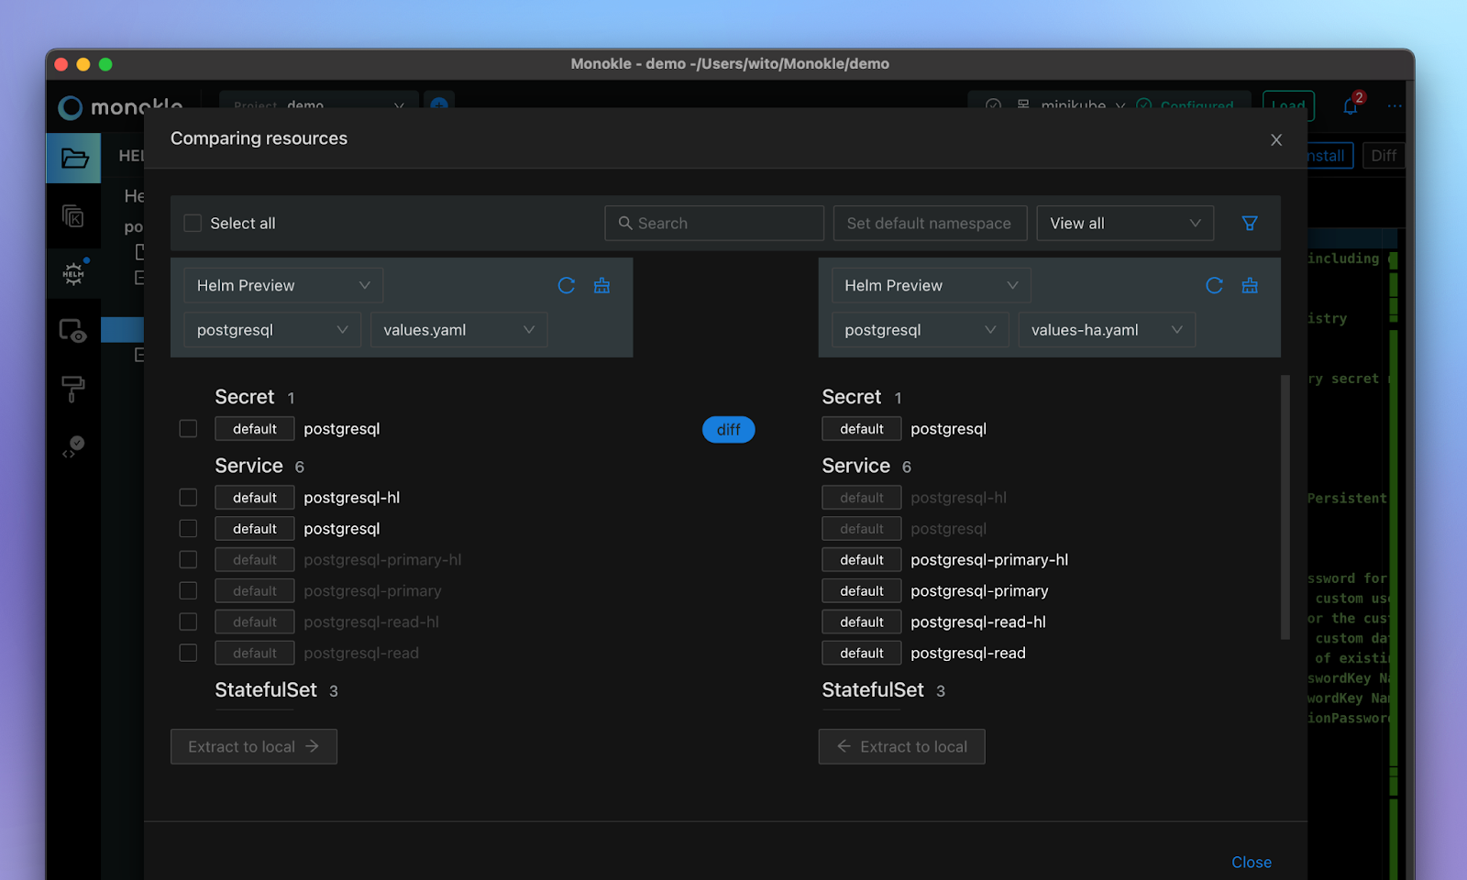The image size is (1467, 880).
Task: Click right Service heading
Action: 855,466
